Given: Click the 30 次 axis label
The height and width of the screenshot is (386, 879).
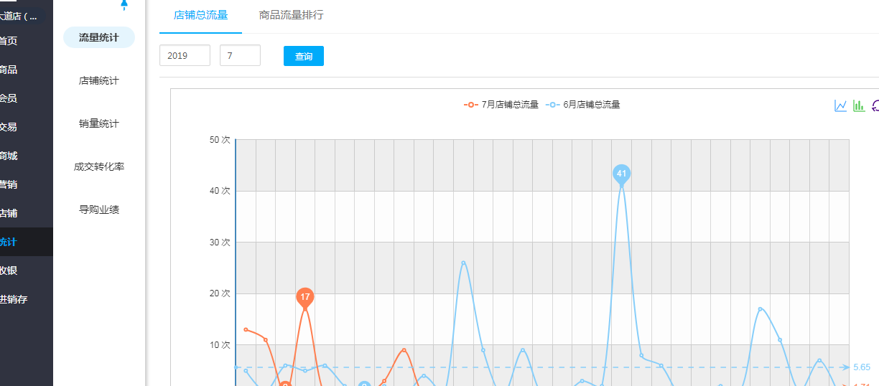Looking at the screenshot, I should tap(220, 243).
